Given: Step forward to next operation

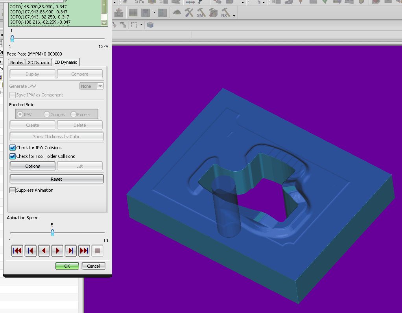Looking at the screenshot, I should click(x=71, y=251).
